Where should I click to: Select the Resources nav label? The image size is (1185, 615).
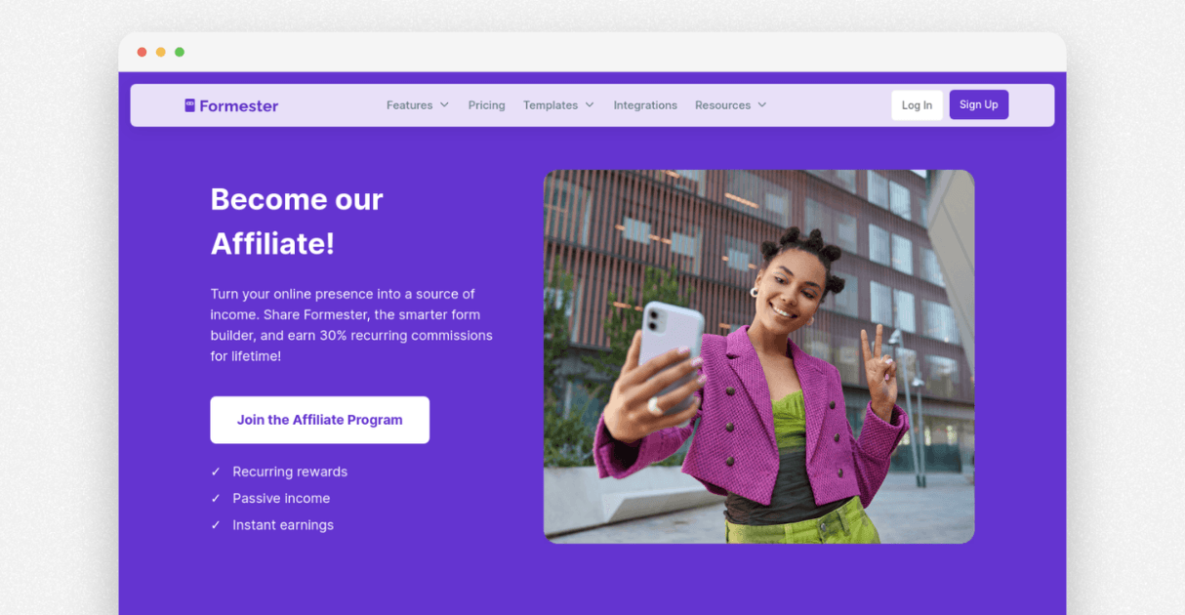point(722,105)
